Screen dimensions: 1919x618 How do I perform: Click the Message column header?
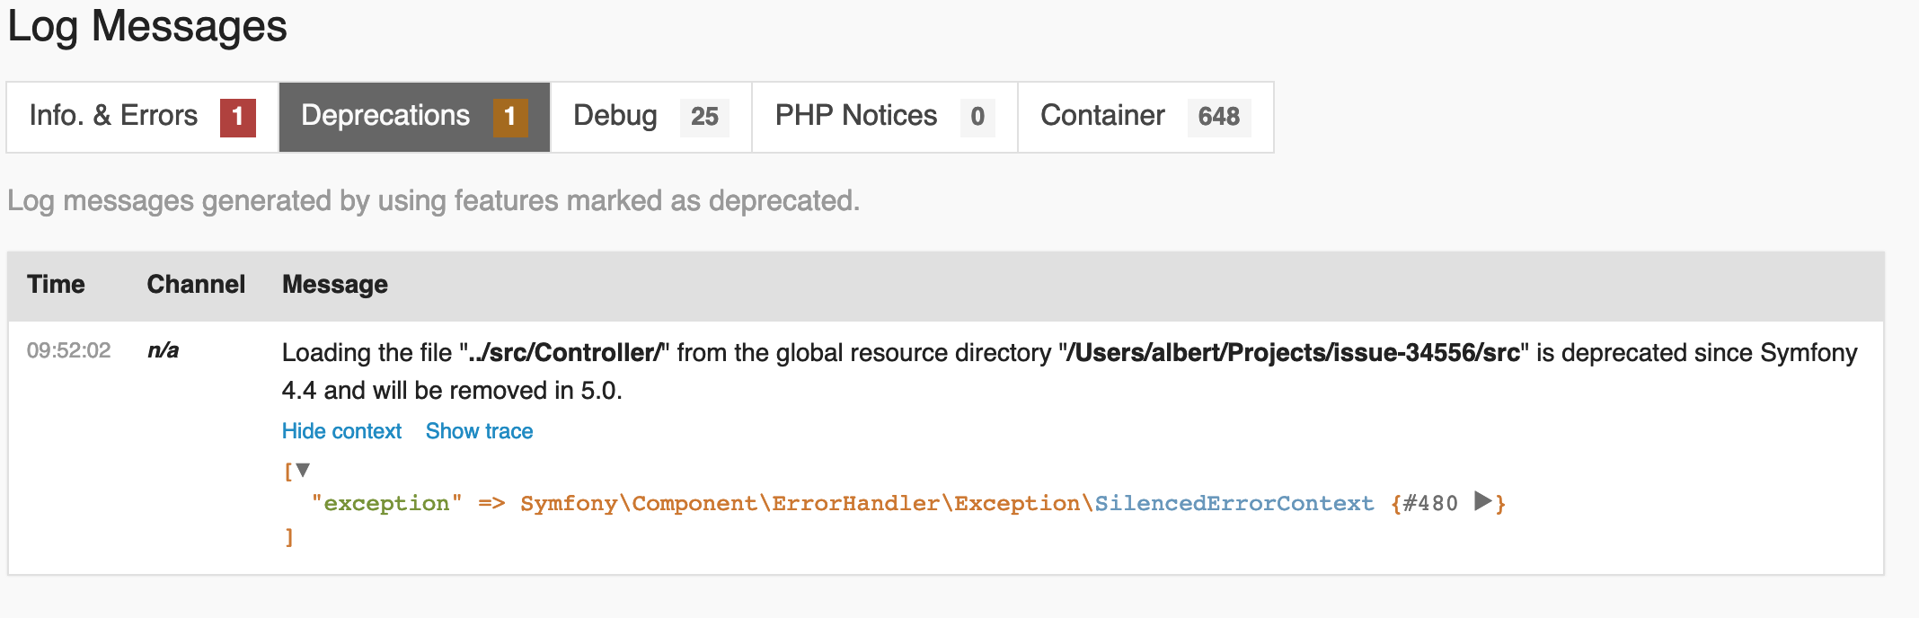[335, 285]
